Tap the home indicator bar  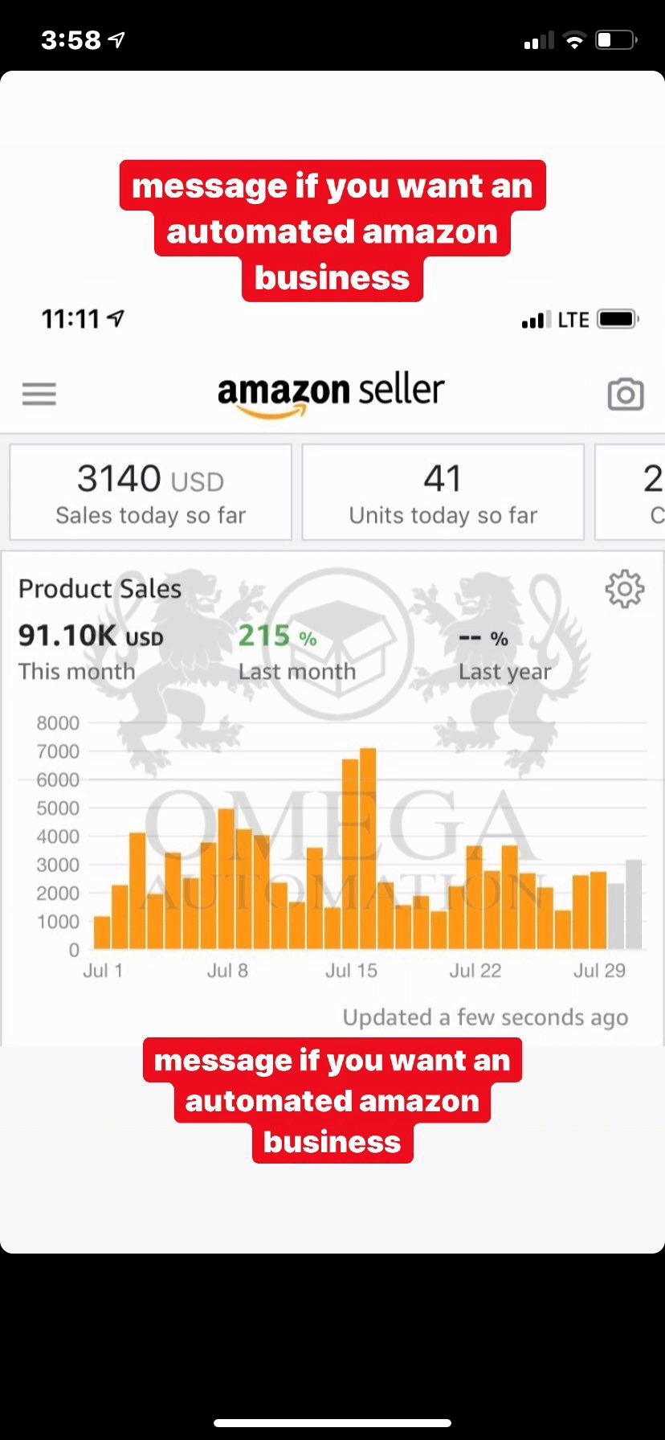(x=332, y=1423)
